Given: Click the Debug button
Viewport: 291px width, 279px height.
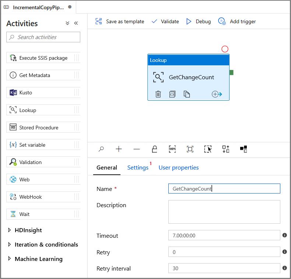Looking at the screenshot, I should (x=199, y=21).
